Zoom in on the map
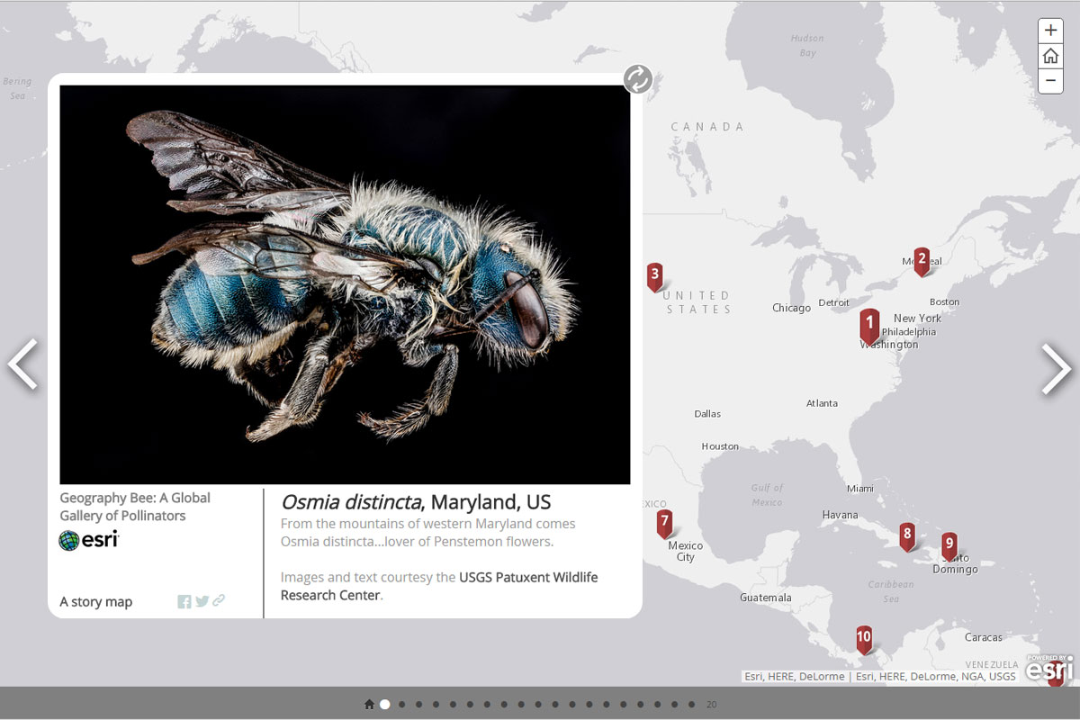The image size is (1080, 720). (x=1050, y=31)
